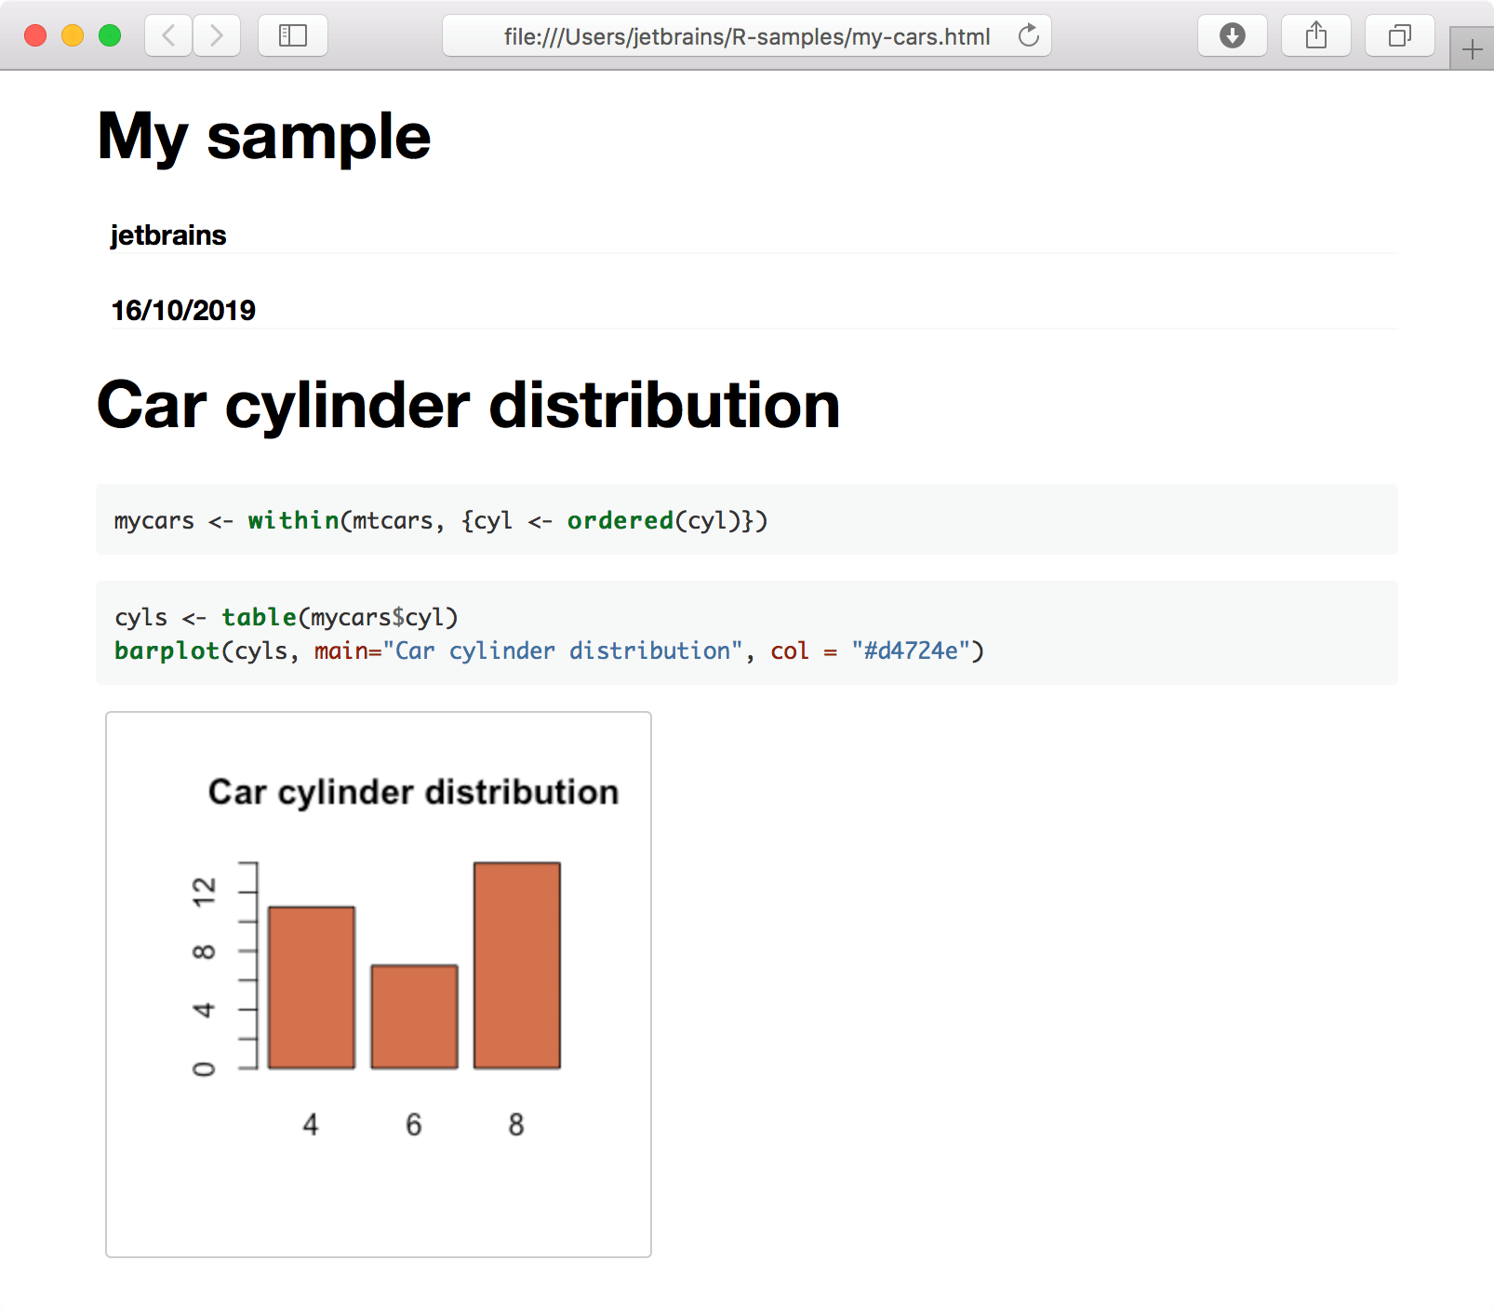The image size is (1494, 1314).
Task: Enter full screen with the green button
Action: coord(110,34)
